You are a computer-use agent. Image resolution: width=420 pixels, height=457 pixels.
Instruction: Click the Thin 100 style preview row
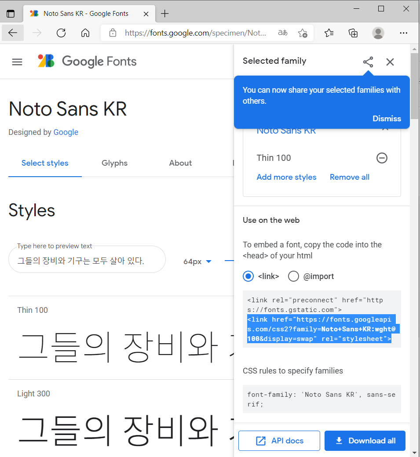pyautogui.click(x=121, y=338)
